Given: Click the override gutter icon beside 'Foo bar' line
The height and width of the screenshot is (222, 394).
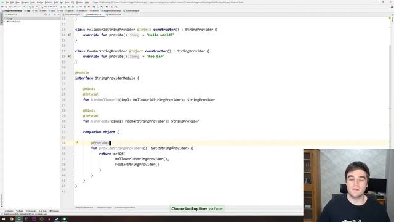Looking at the screenshot, I should (x=69, y=57).
